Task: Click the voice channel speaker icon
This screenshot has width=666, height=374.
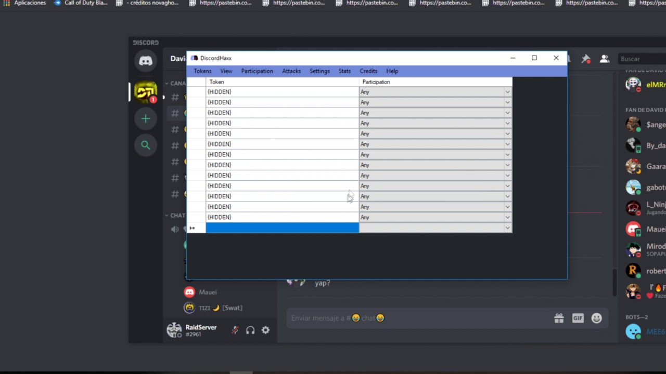Action: pos(175,229)
